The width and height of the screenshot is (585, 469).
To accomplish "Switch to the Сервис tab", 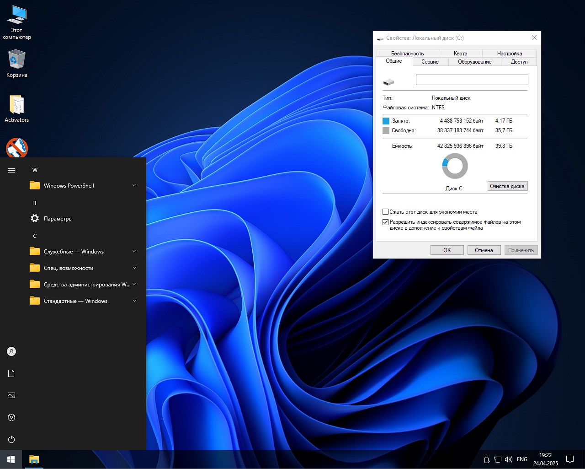I will click(x=430, y=62).
